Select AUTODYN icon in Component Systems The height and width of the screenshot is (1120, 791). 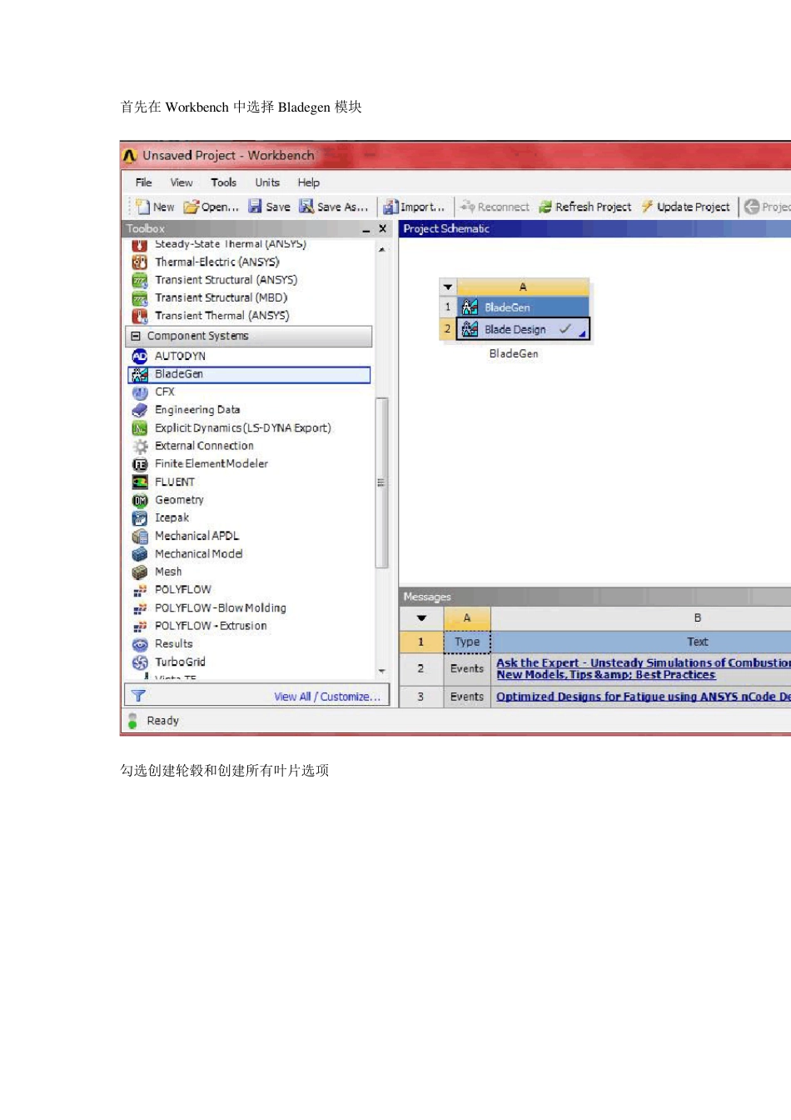tap(140, 356)
